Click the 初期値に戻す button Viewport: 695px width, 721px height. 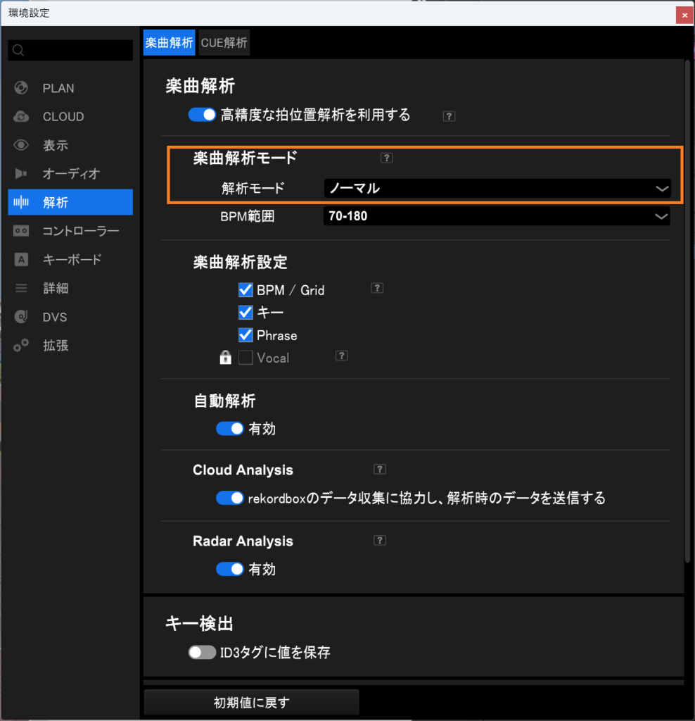251,702
